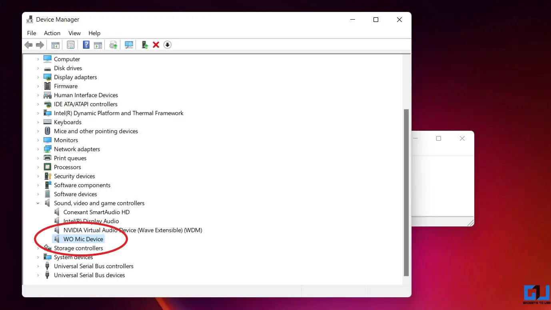Select the Processors label
This screenshot has height=310, width=551.
[67, 167]
